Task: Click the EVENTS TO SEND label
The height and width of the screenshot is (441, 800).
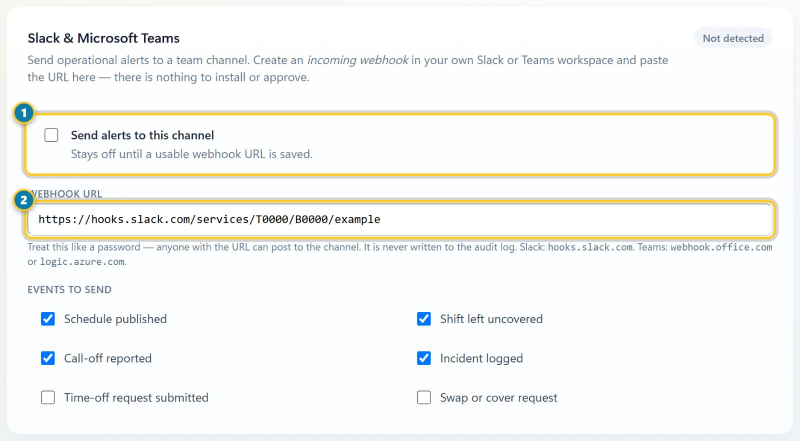Action: (69, 290)
